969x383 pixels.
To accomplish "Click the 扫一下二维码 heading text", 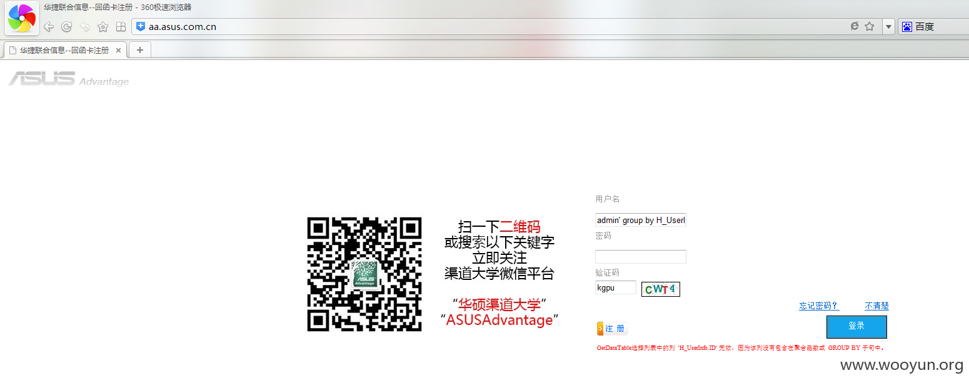I will click(499, 226).
